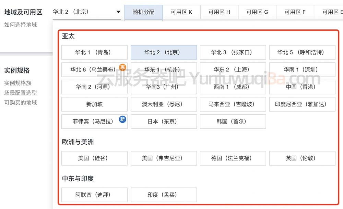打开"华北 2（北京）"下拉选择框
This screenshot has height=209, width=343.
86,11
